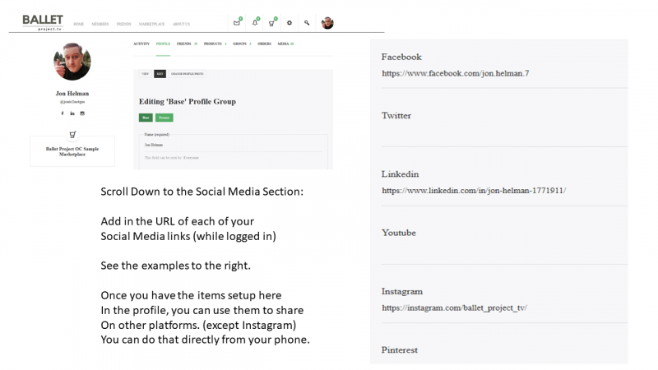Switch to the ACTIVITY tab
658x370 pixels.
click(141, 44)
